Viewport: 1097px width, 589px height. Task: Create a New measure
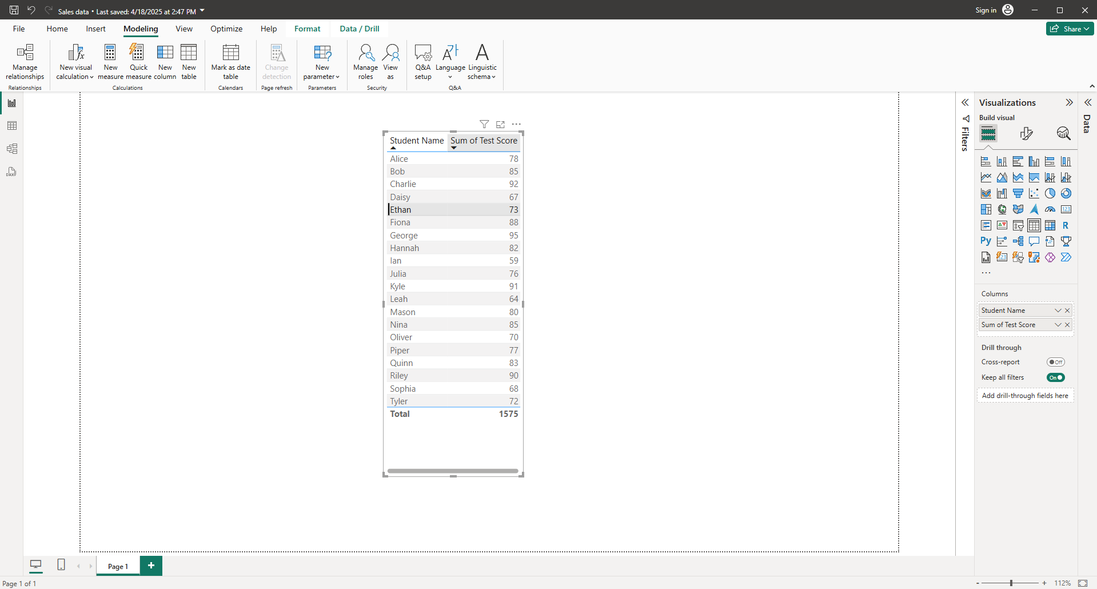(x=110, y=62)
